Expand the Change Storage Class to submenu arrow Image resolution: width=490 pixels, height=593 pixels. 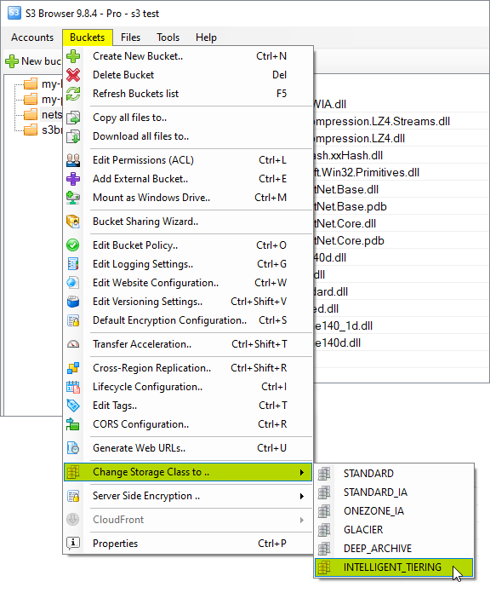pyautogui.click(x=302, y=472)
